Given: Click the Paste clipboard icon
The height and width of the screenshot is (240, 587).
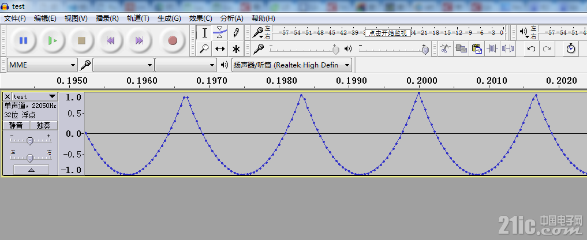Looking at the screenshot, I should pyautogui.click(x=477, y=48).
